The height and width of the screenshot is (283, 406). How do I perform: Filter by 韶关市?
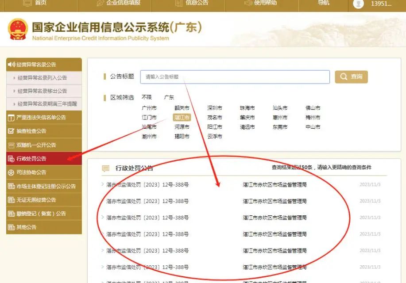pos(182,108)
